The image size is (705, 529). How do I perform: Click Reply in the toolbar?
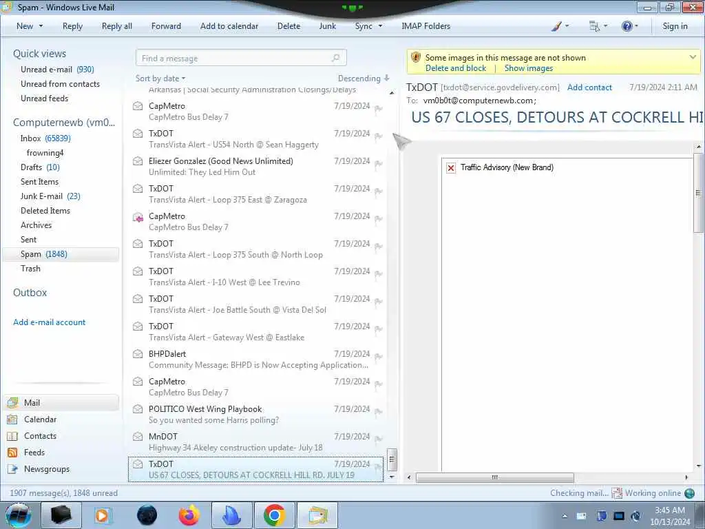72,26
